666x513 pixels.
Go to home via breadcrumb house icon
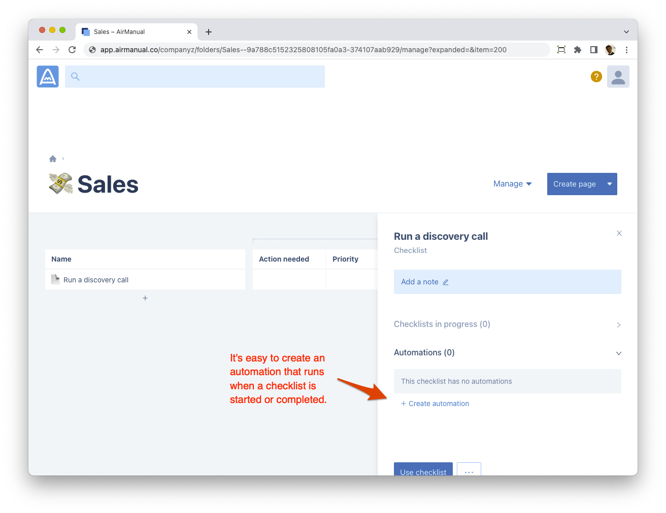tap(53, 159)
